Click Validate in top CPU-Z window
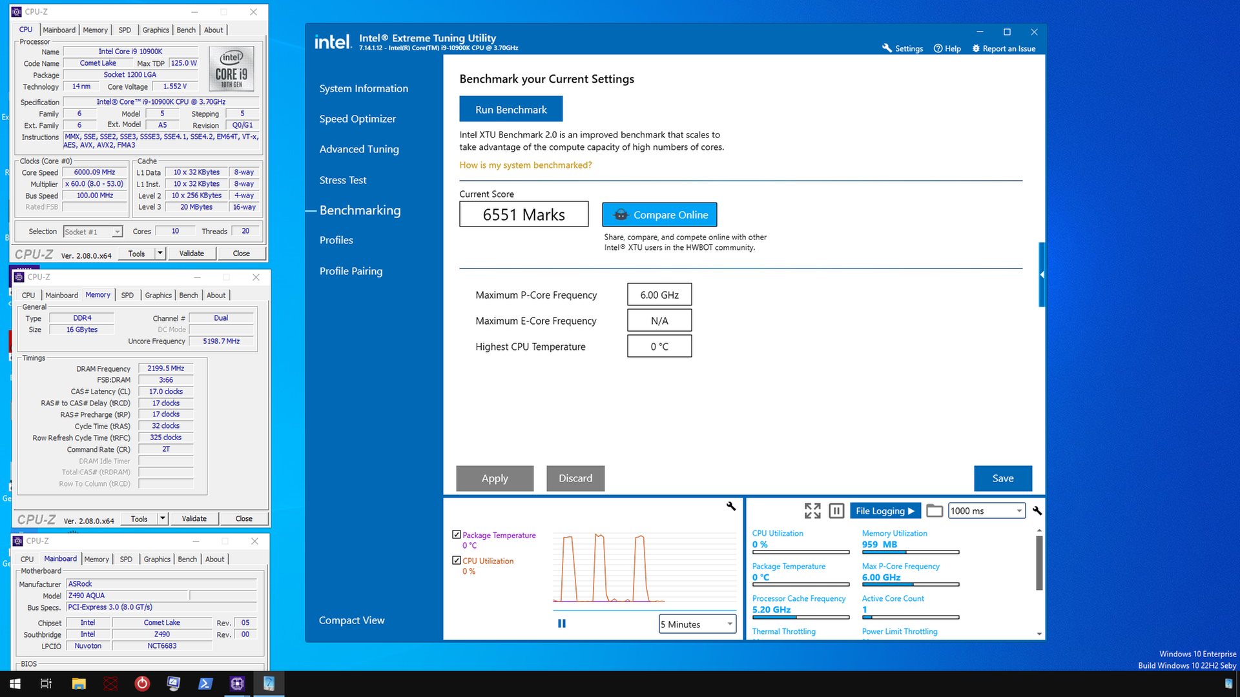 [x=192, y=254]
